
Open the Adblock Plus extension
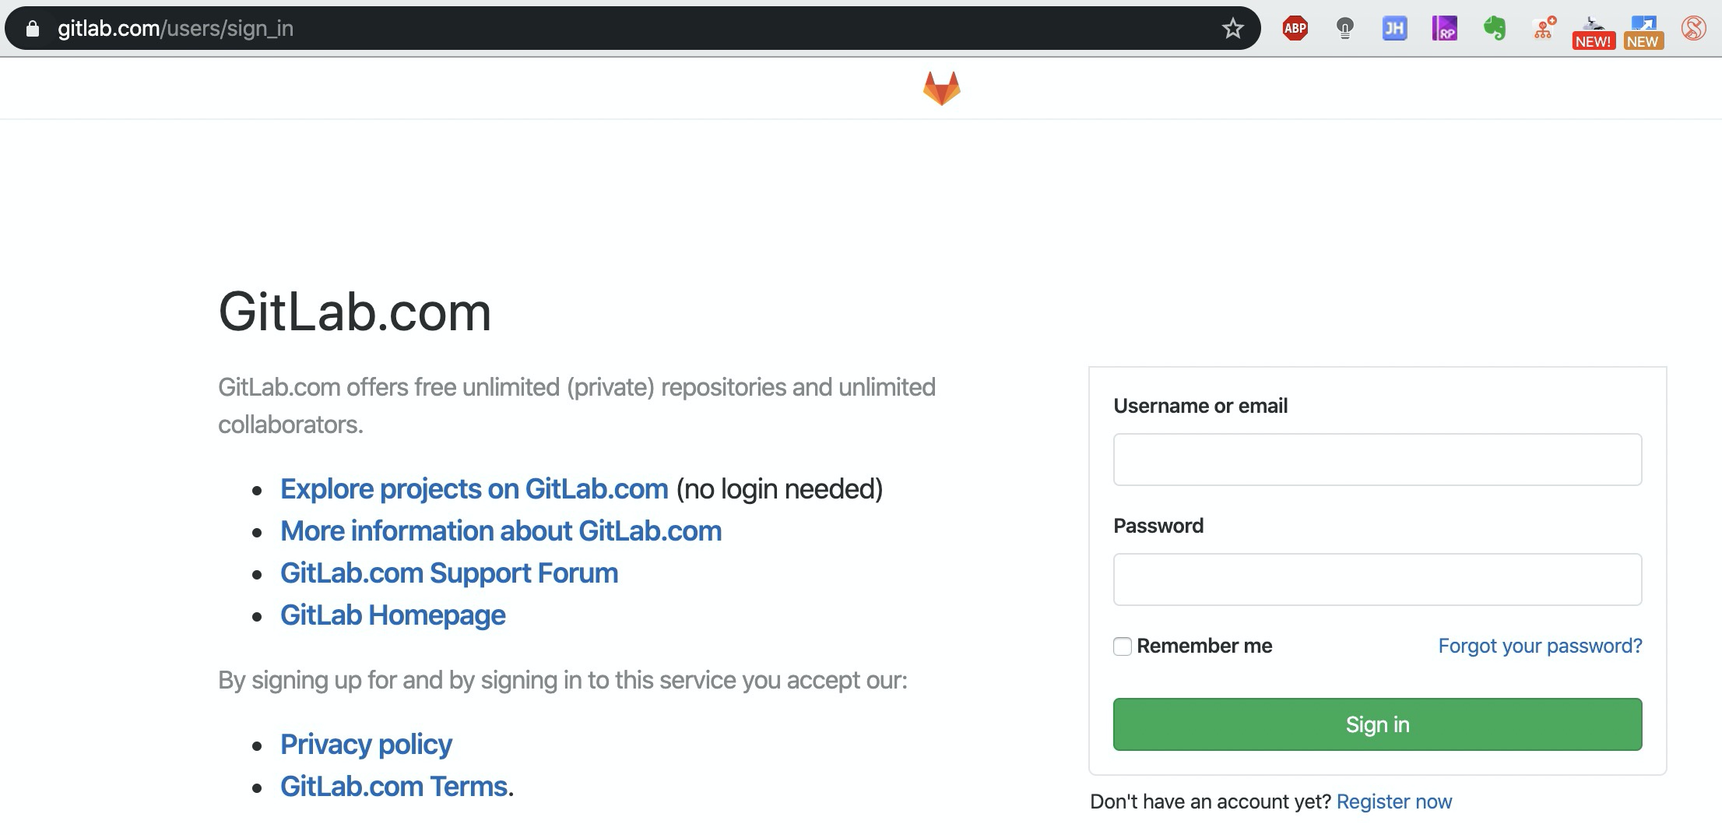click(x=1295, y=29)
